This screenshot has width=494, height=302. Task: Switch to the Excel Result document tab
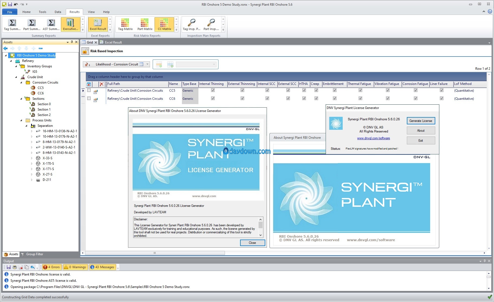[111, 42]
